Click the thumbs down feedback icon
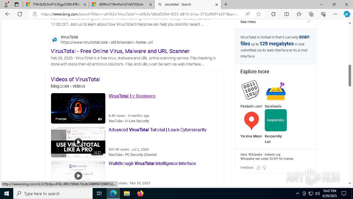This screenshot has height=199, width=353. click(264, 167)
